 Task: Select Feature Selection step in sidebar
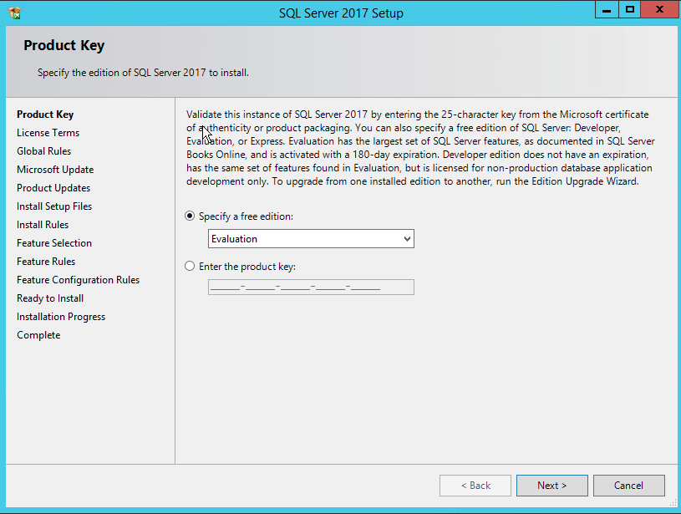(x=54, y=243)
